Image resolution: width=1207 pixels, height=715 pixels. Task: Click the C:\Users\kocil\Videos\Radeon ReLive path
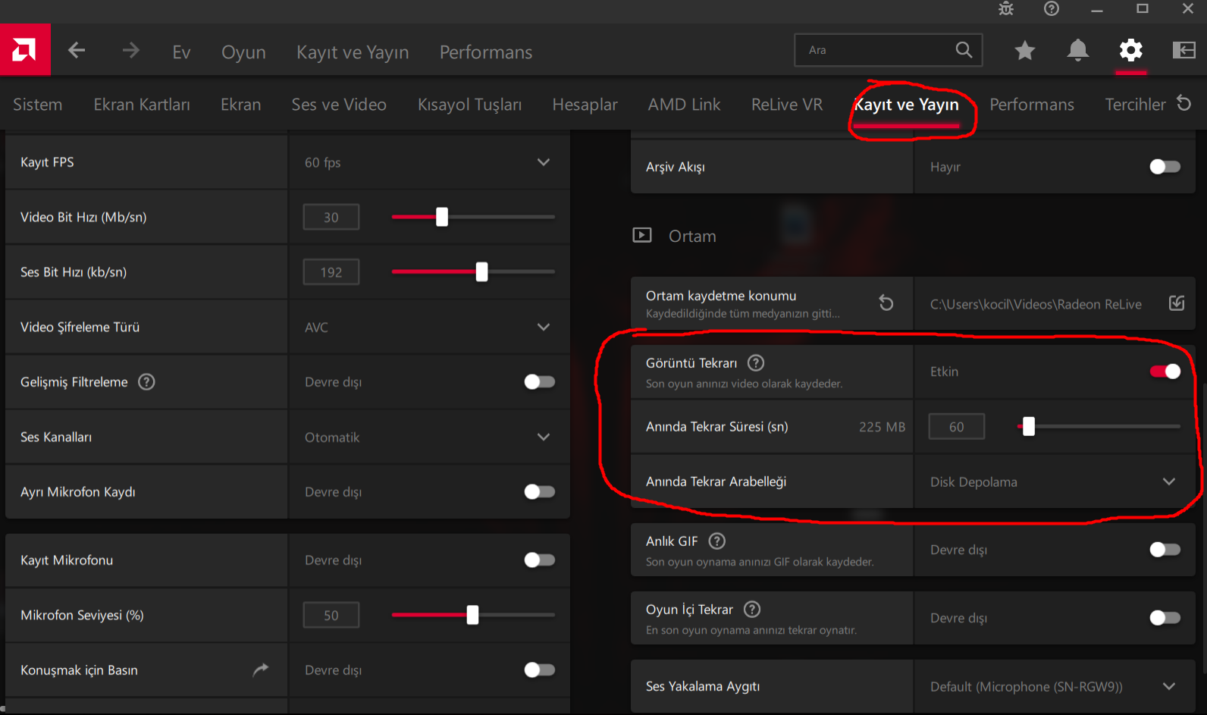click(1036, 304)
